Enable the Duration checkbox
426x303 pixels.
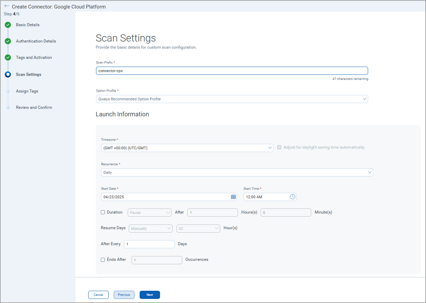click(x=103, y=212)
